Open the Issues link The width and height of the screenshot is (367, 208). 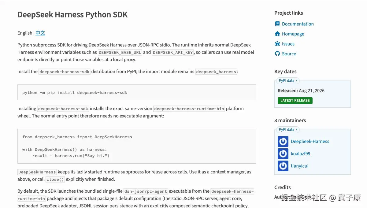pyautogui.click(x=288, y=44)
